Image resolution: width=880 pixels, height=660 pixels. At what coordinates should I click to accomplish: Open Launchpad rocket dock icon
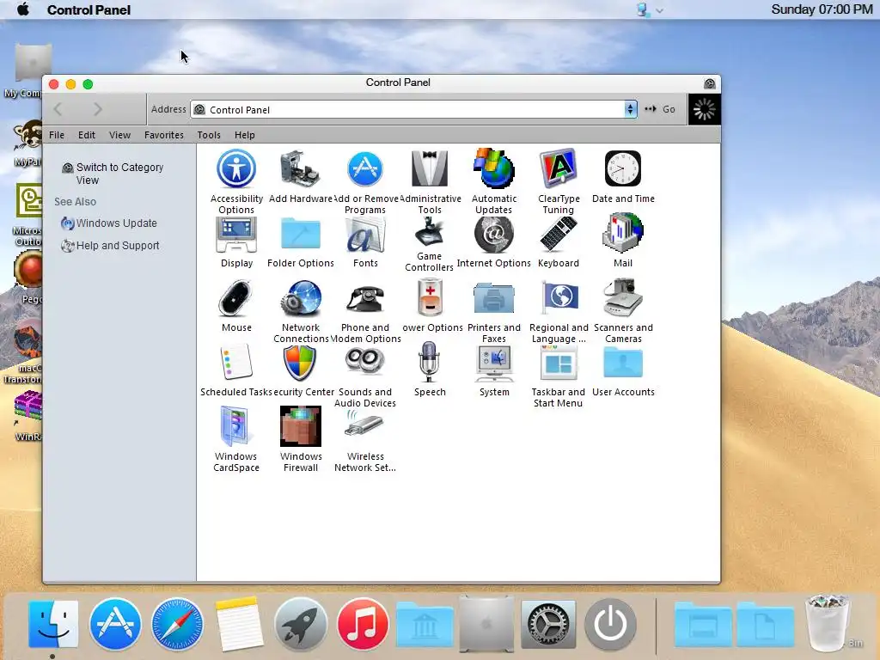301,624
